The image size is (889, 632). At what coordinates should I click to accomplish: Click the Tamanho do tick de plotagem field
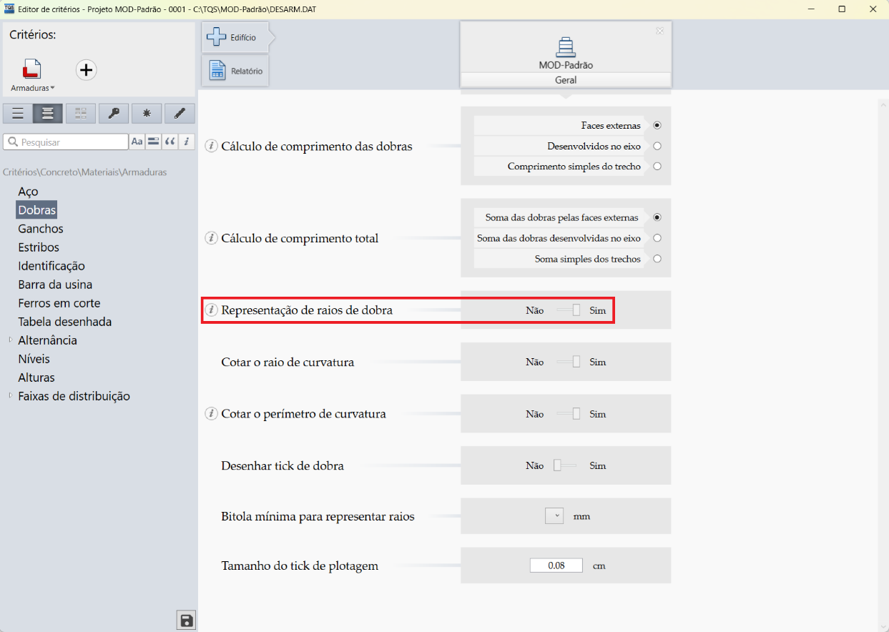(x=556, y=566)
